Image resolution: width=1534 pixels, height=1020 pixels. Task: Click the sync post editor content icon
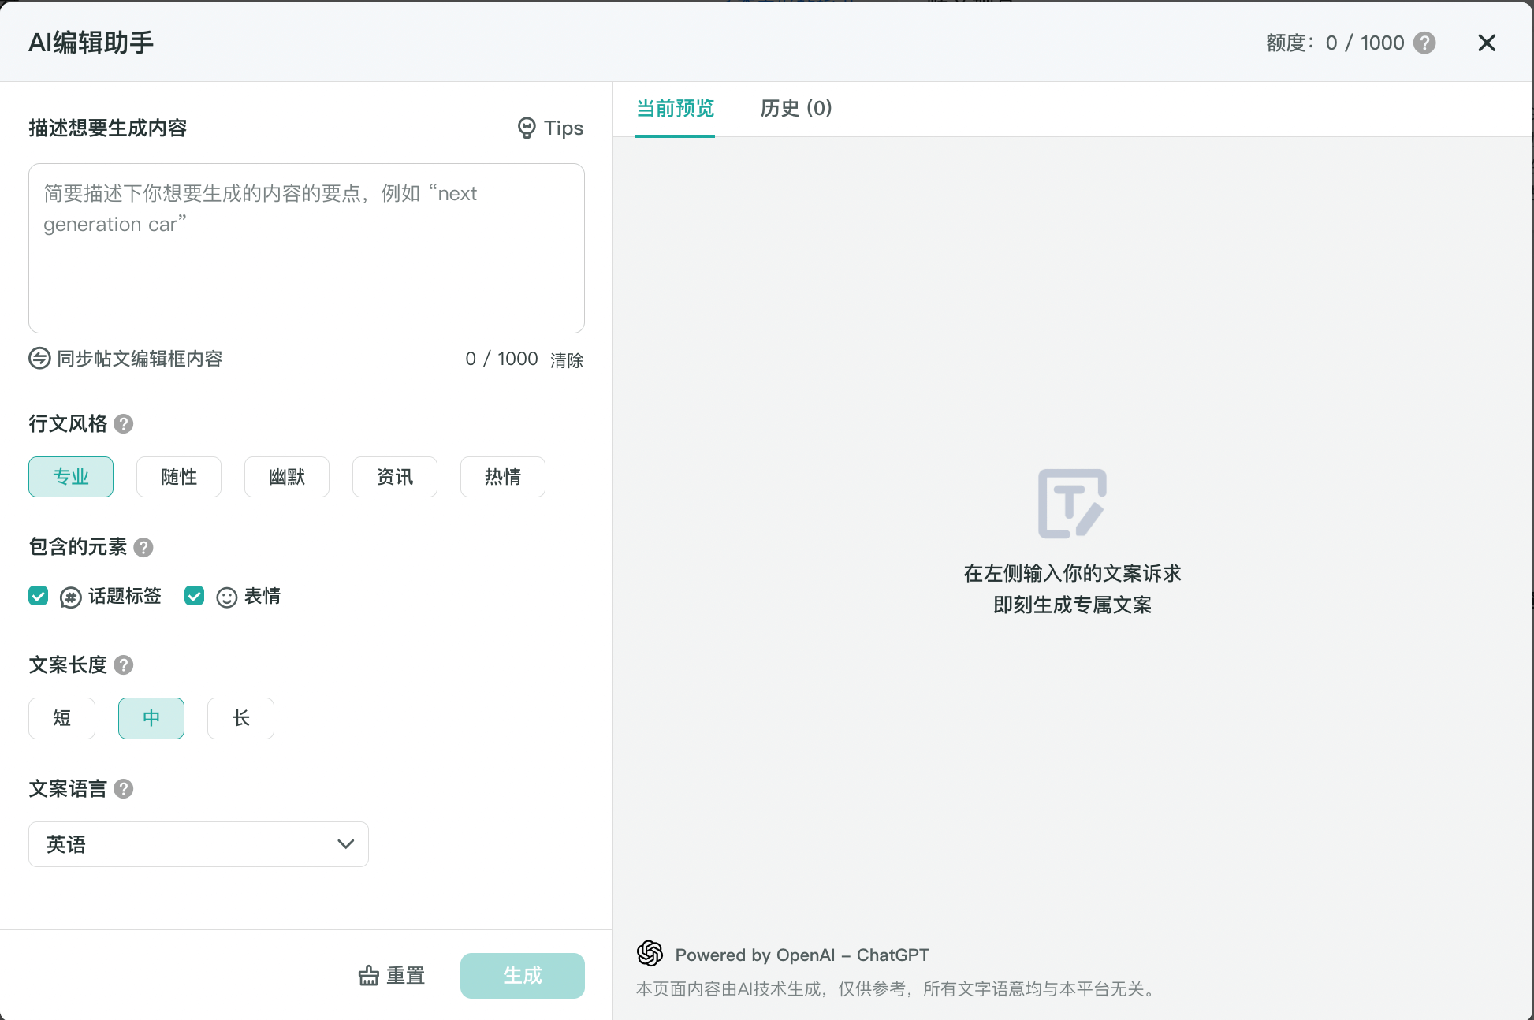pos(39,359)
